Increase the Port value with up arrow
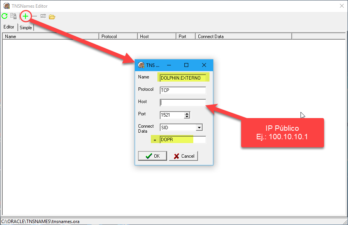 (x=187, y=113)
